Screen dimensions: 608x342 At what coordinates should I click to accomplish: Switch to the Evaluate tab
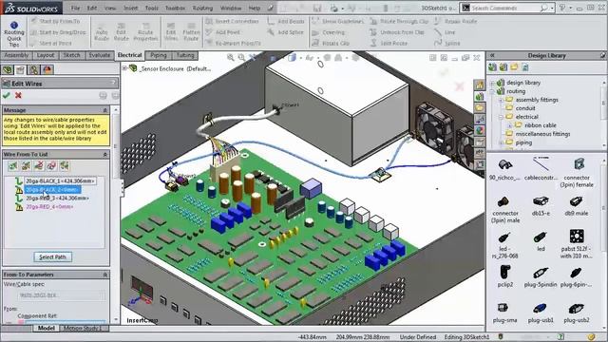pyautogui.click(x=99, y=55)
